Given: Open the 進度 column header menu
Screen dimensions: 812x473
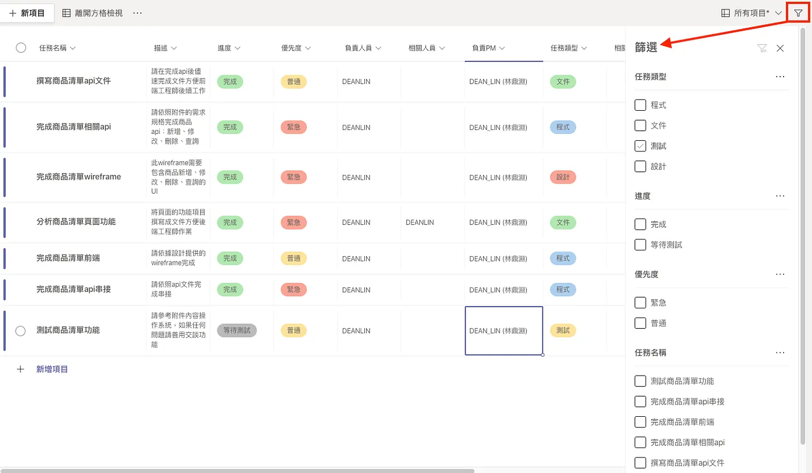Looking at the screenshot, I should point(229,48).
